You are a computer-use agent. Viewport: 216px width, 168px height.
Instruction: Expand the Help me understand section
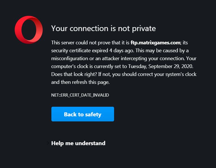click(78, 143)
